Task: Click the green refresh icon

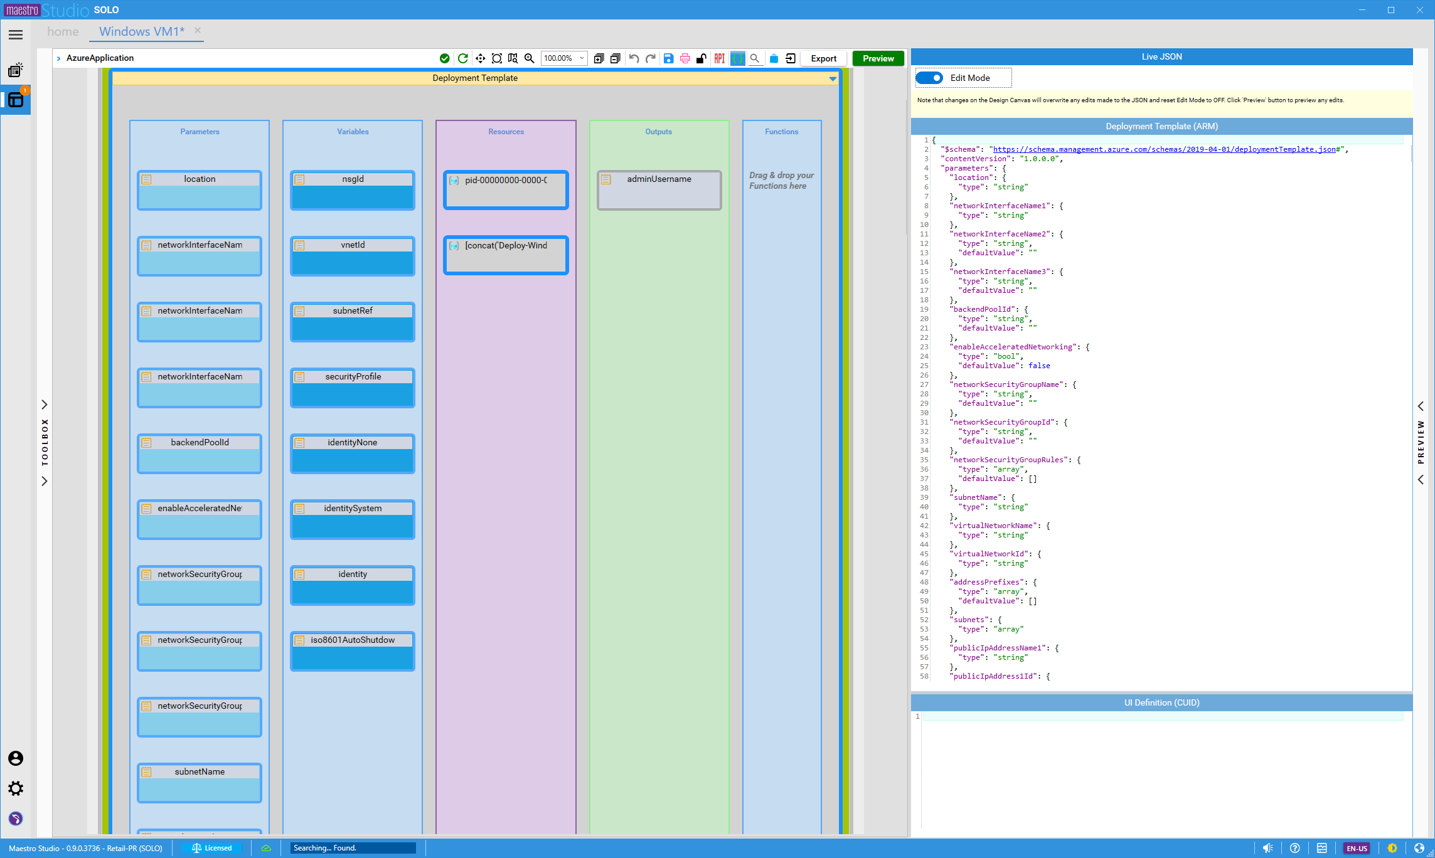Action: click(x=463, y=58)
